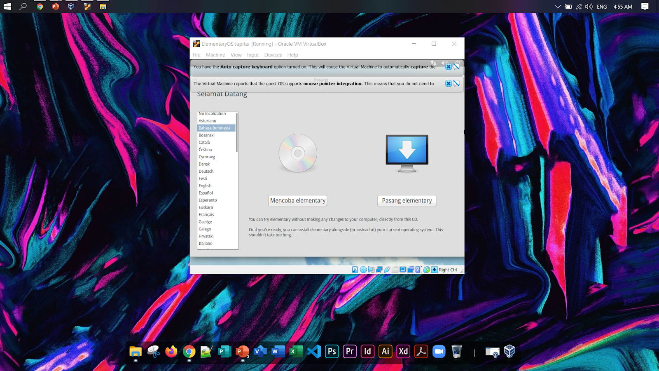Select 'Dansk' language
The height and width of the screenshot is (371, 659).
click(x=216, y=164)
